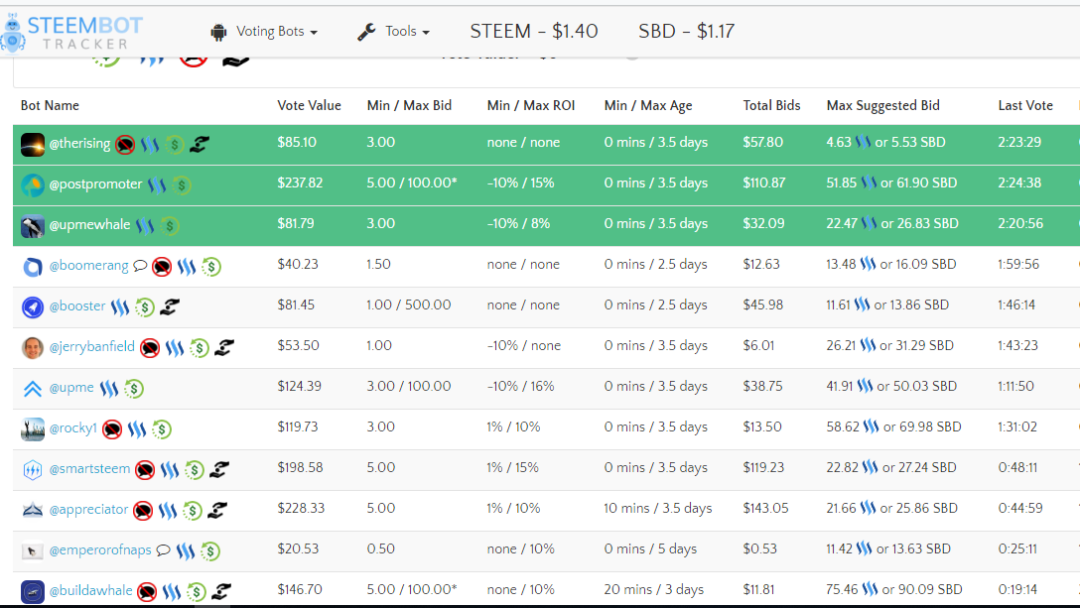This screenshot has height=608, width=1080.
Task: Click the handshake icon on @smartsteem row
Action: (219, 469)
